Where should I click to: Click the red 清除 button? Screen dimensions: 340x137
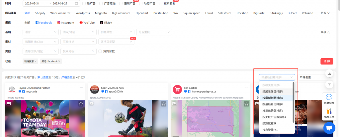[x=327, y=61]
